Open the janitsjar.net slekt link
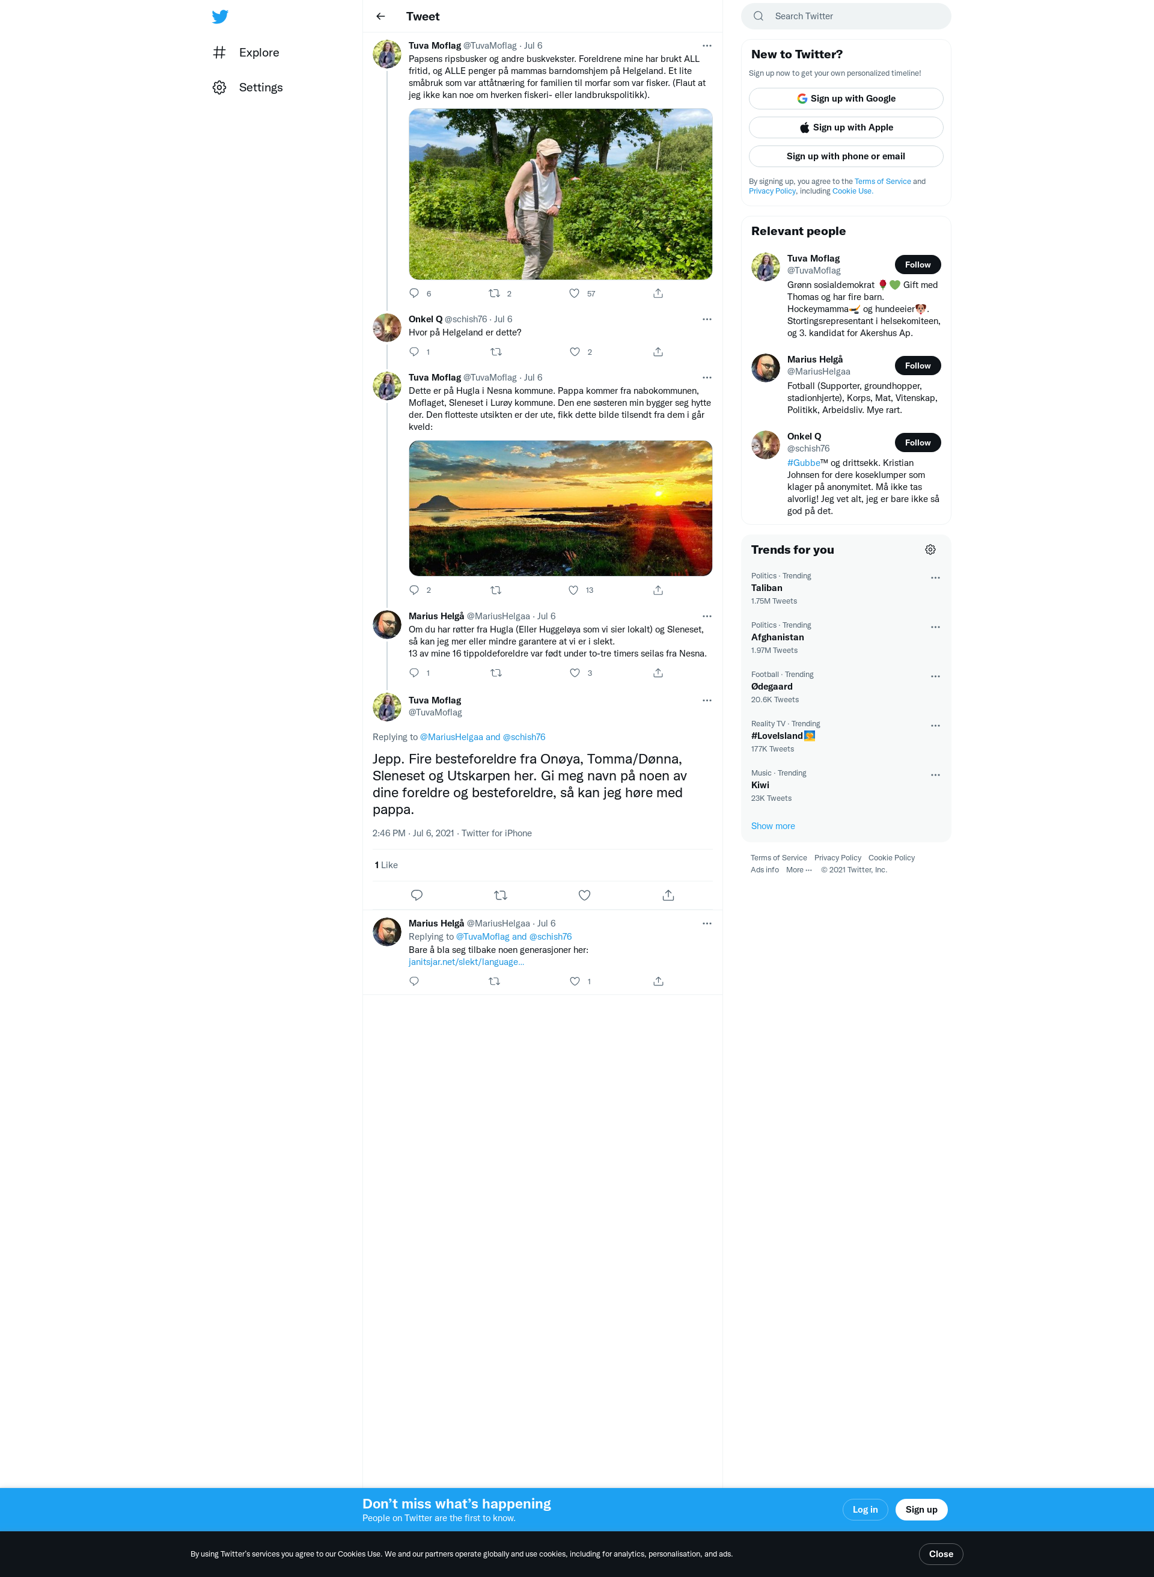Viewport: 1154px width, 1577px height. pos(466,962)
